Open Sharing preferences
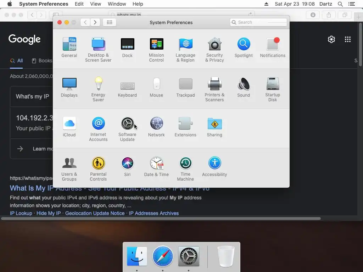This screenshot has width=363, height=272. coord(214,127)
